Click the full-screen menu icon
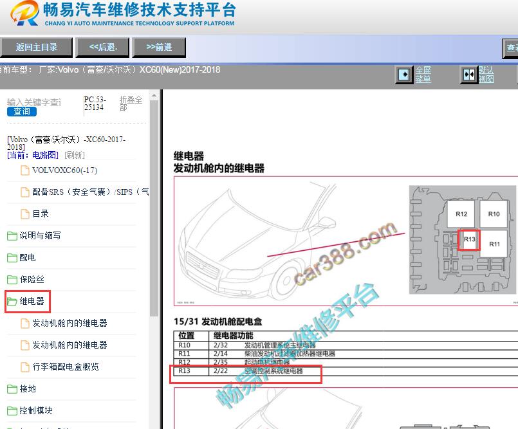 (404, 75)
